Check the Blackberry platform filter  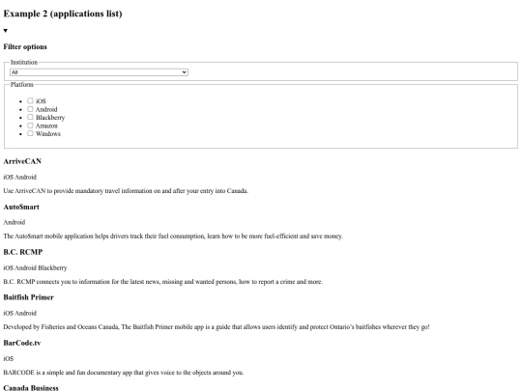click(30, 117)
